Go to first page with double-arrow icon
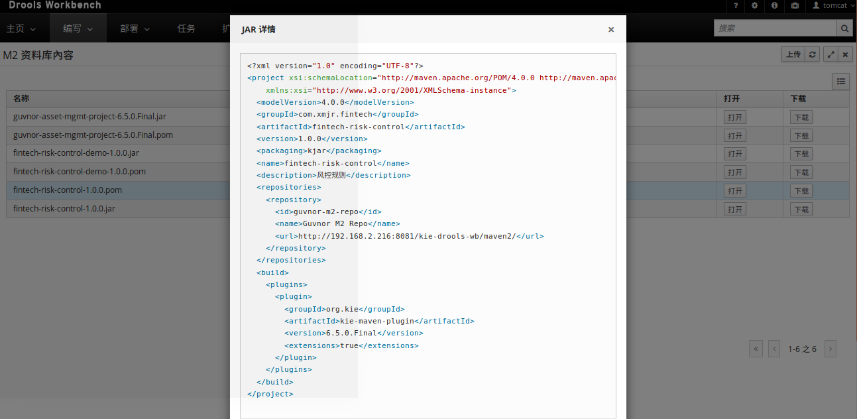 756,349
